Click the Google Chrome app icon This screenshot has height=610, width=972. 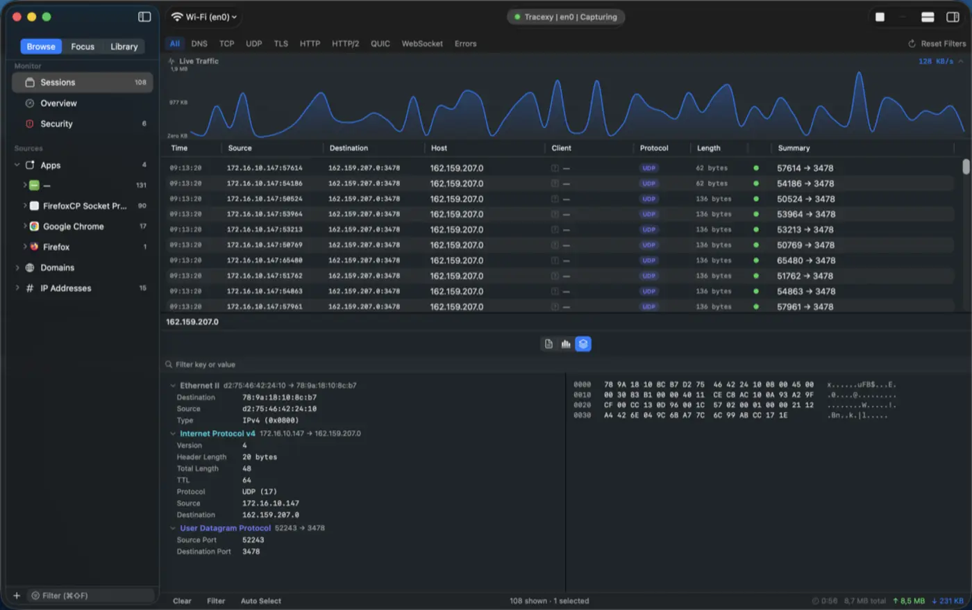(34, 226)
